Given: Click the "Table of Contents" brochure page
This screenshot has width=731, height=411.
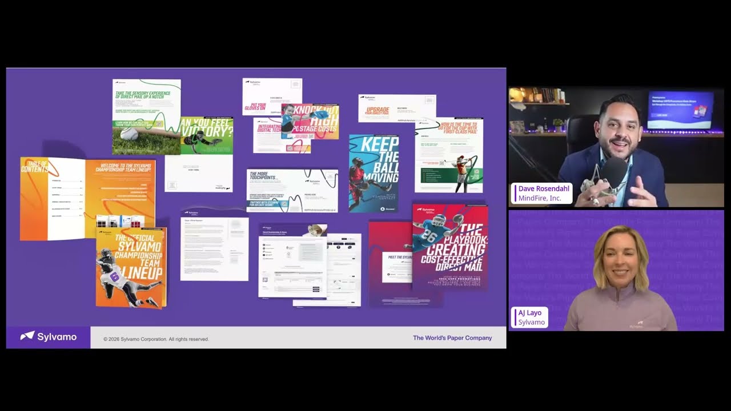Looking at the screenshot, I should (53, 199).
